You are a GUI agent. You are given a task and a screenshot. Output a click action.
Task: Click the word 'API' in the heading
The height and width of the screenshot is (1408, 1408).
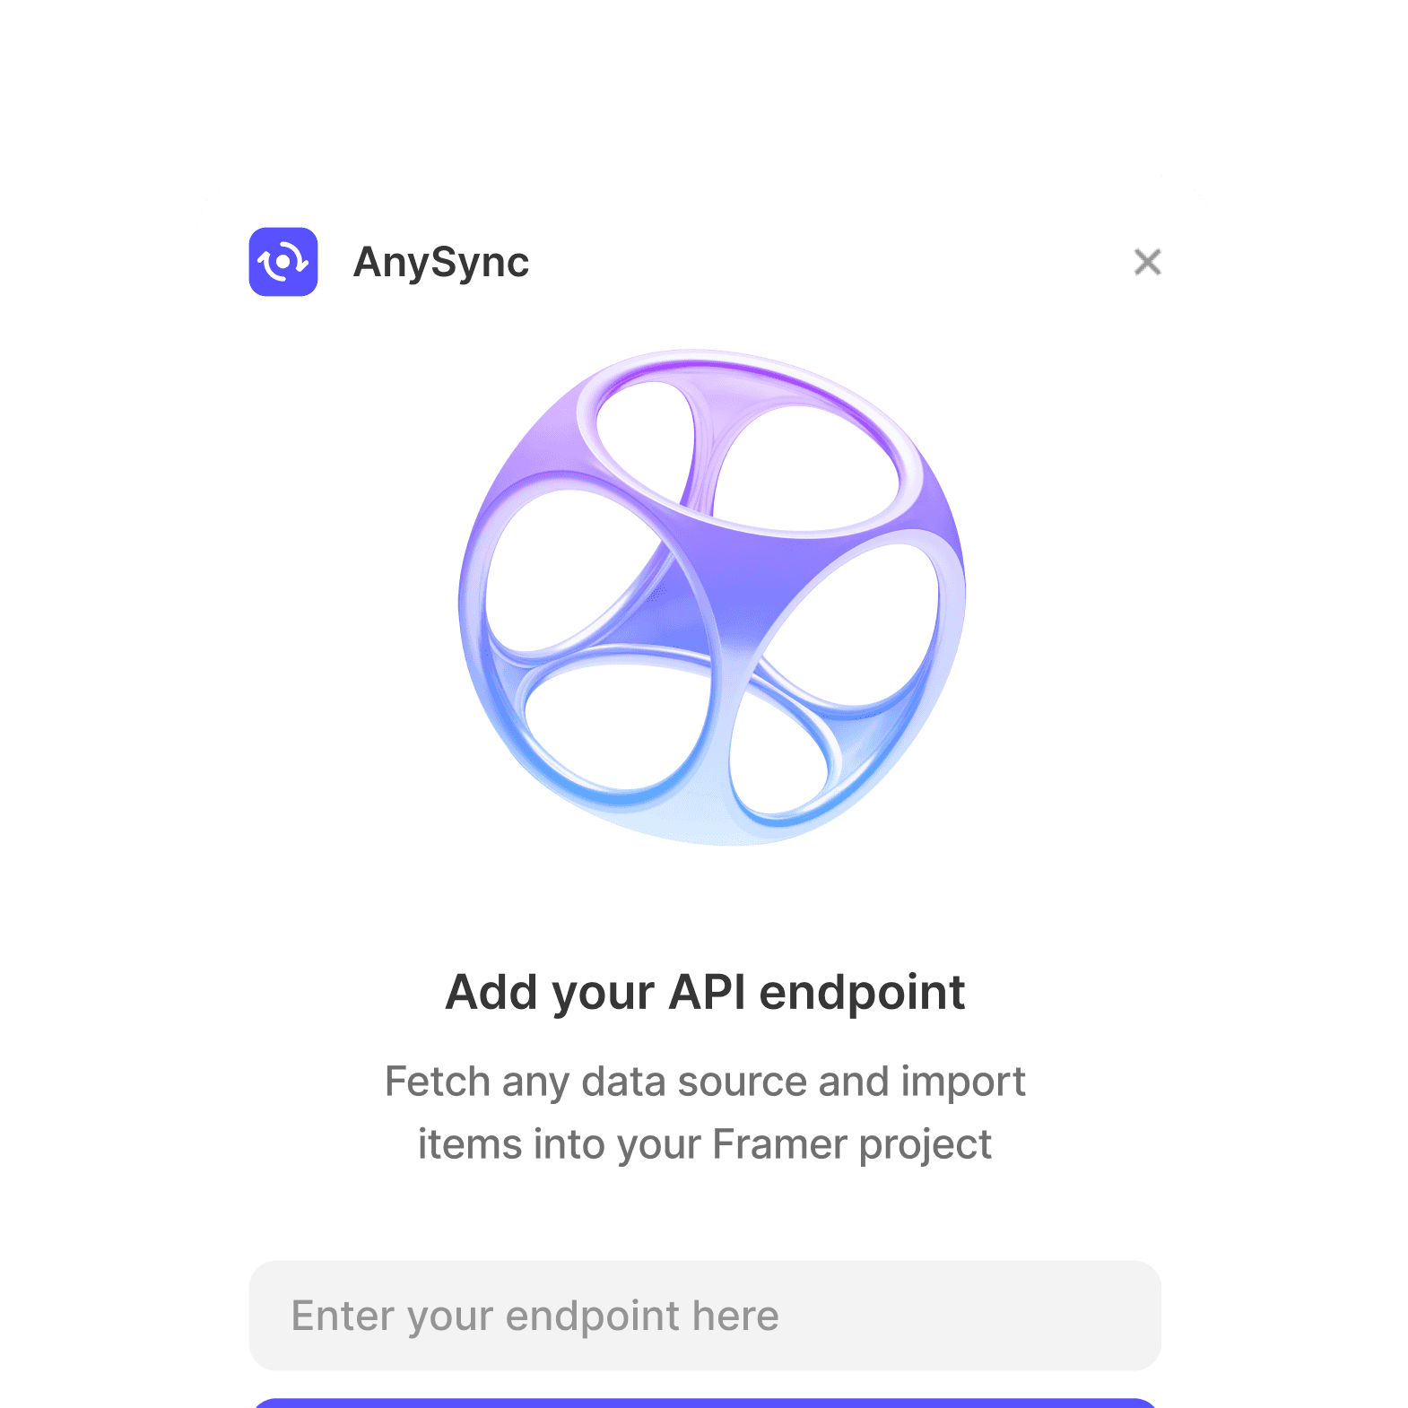[x=708, y=992]
